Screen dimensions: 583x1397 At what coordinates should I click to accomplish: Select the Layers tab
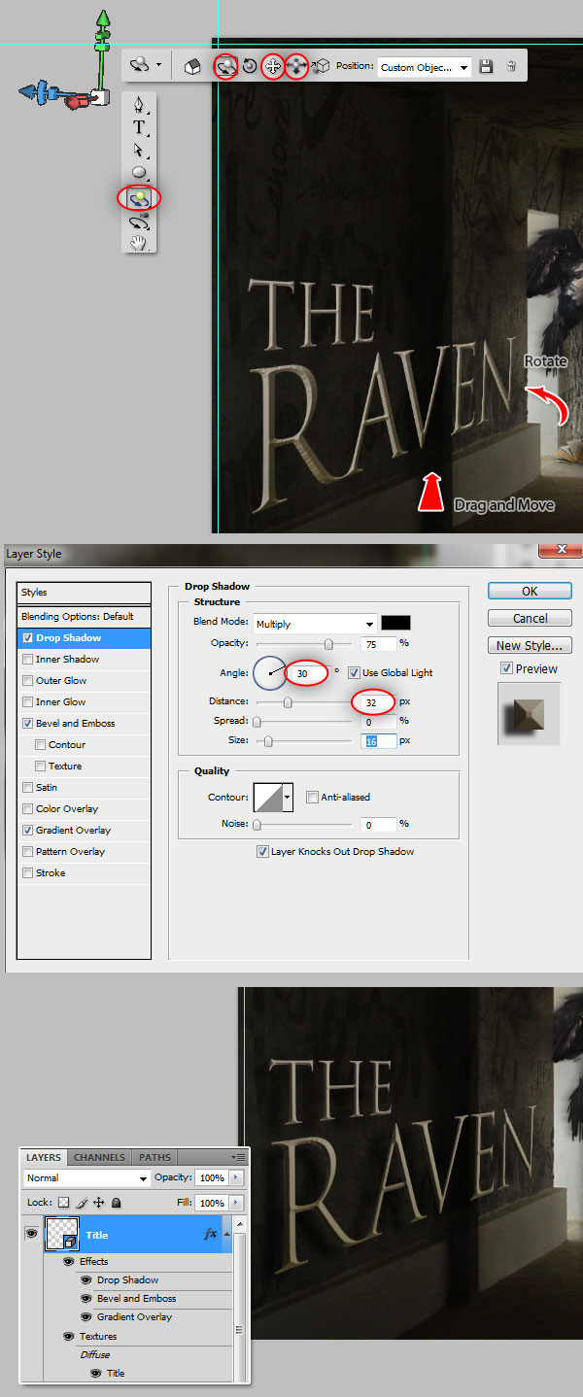pyautogui.click(x=44, y=1157)
